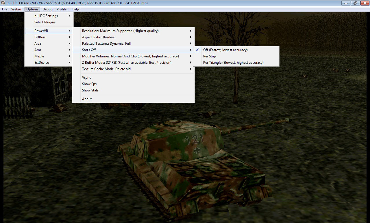
Task: Open Texture Cache Mode: Delete old submenu
Action: 133,69
